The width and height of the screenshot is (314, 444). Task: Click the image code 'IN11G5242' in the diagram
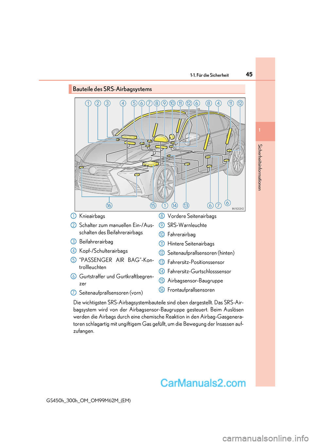(238, 209)
